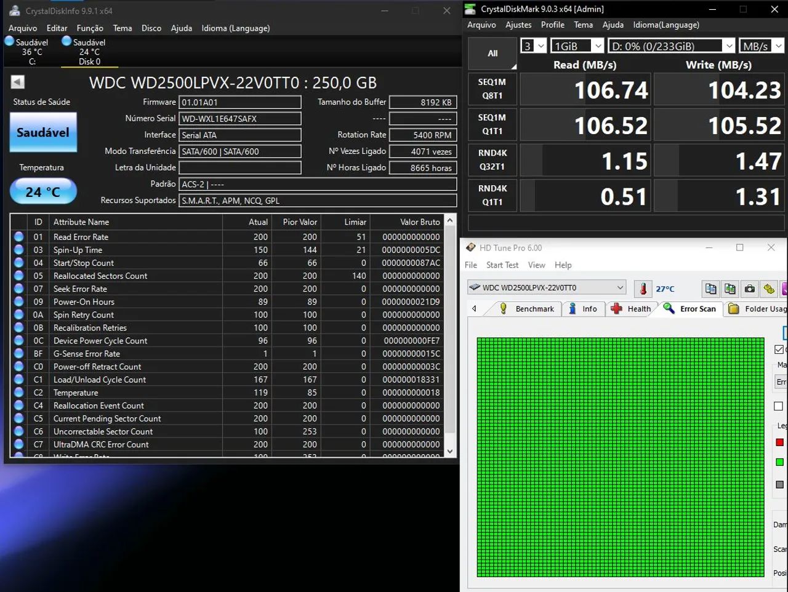788x592 pixels.
Task: Click the copy-screenshot icon in HD Tune toolbar
Action: 730,288
